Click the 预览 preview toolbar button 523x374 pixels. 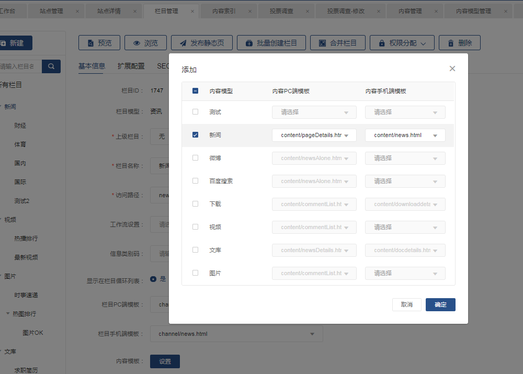coord(99,43)
